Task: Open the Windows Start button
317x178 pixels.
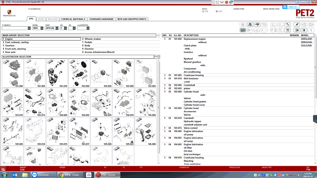Action: pos(4,175)
